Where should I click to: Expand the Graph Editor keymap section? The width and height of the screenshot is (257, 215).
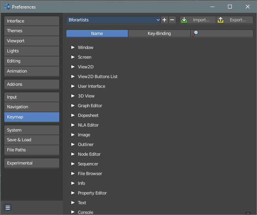(73, 106)
